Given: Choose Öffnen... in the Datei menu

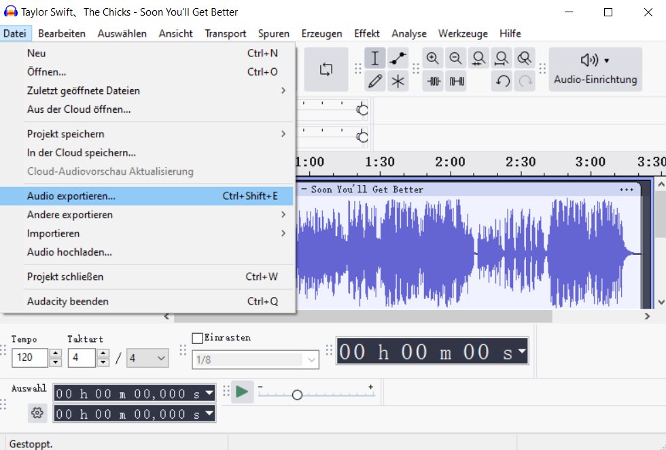Looking at the screenshot, I should tap(147, 72).
